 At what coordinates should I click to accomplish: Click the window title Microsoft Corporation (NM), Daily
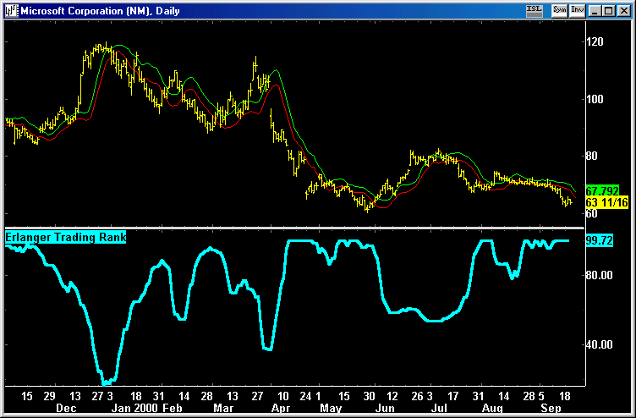click(x=100, y=10)
